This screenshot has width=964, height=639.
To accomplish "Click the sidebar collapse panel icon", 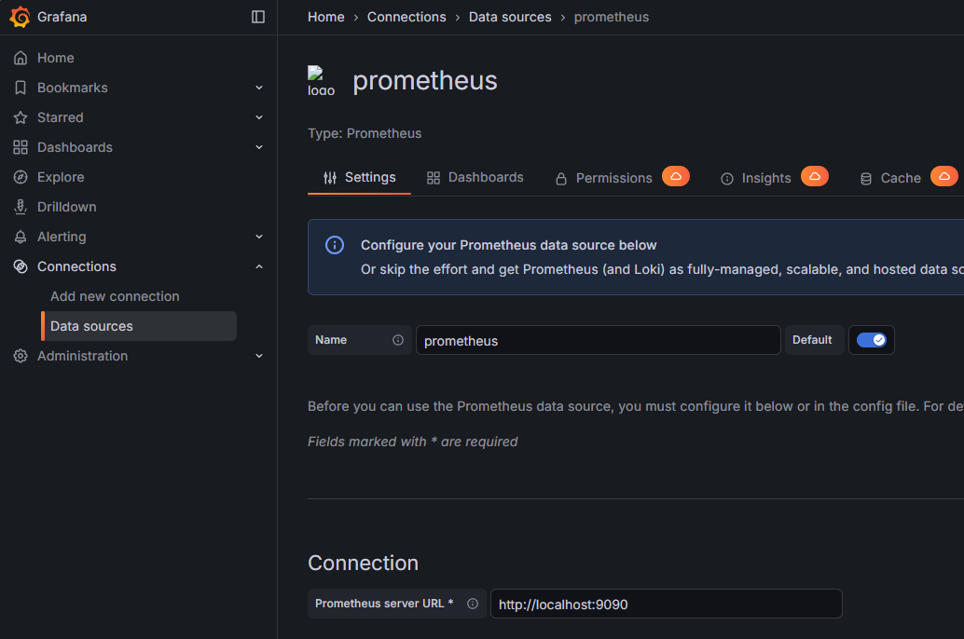I will [x=257, y=16].
